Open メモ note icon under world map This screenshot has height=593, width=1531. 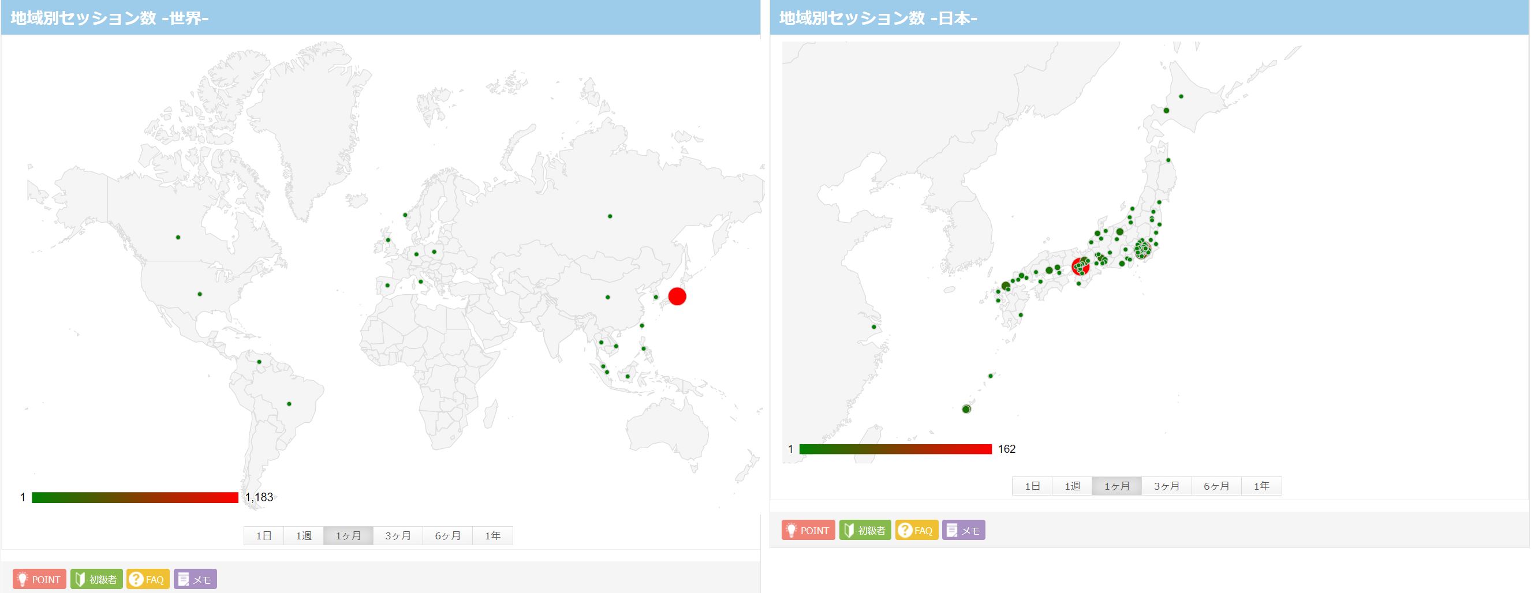(x=195, y=579)
